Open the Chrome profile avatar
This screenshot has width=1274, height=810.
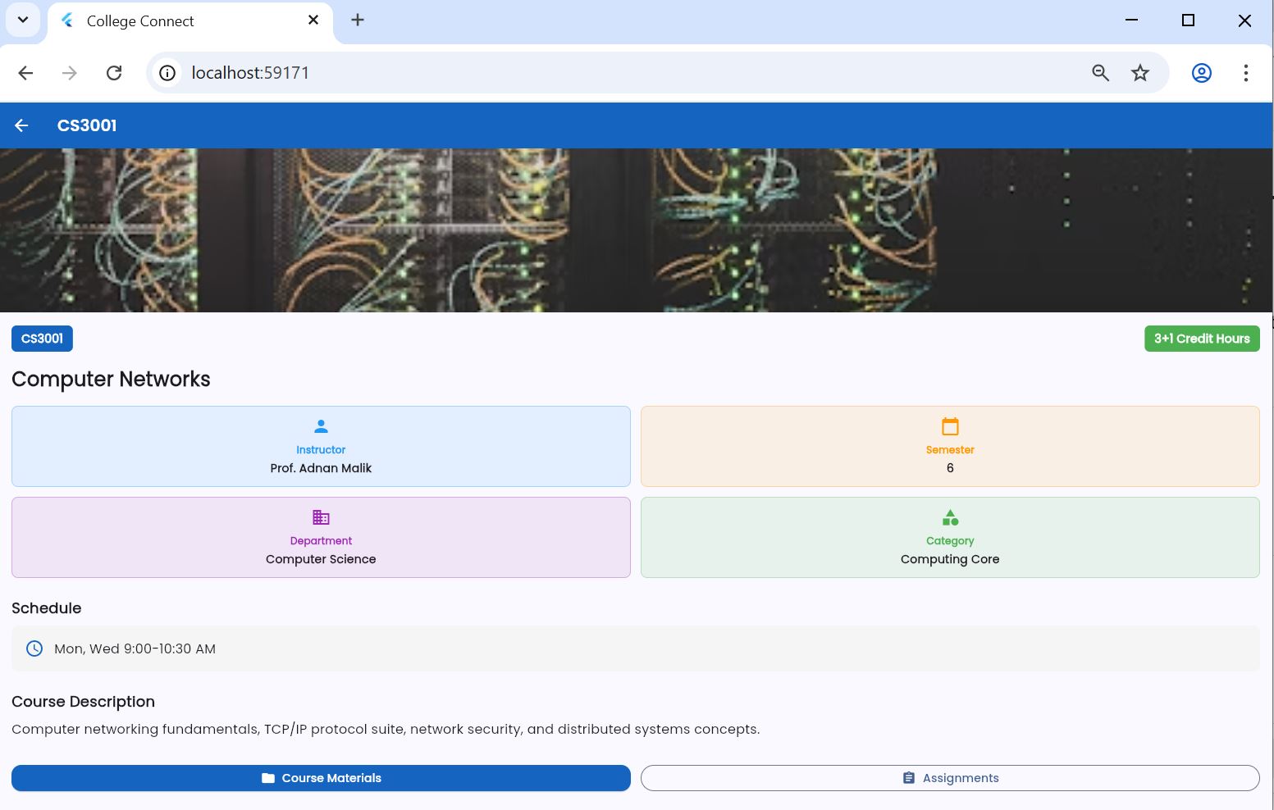point(1201,73)
